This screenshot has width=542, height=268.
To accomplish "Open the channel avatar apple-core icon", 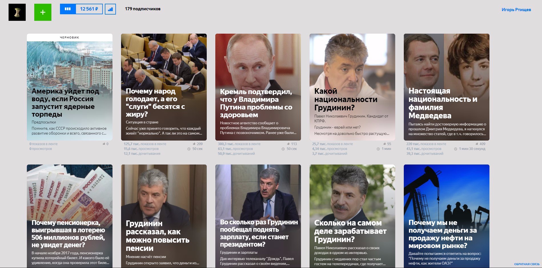I will point(17,12).
